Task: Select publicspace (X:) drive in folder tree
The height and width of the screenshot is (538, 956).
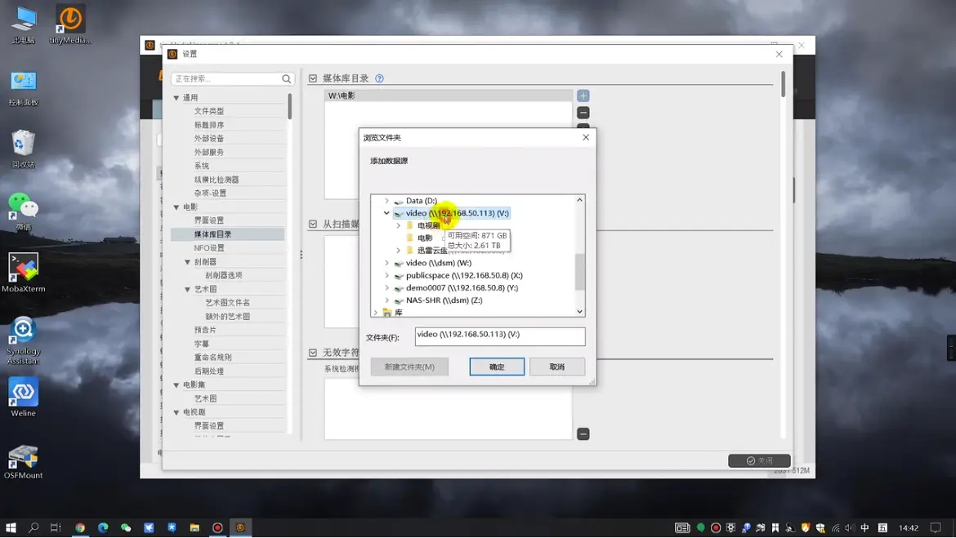Action: click(463, 276)
